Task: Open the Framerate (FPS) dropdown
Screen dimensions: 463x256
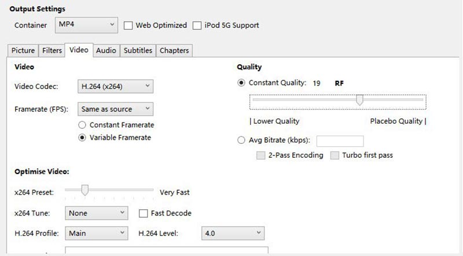Action: (115, 109)
